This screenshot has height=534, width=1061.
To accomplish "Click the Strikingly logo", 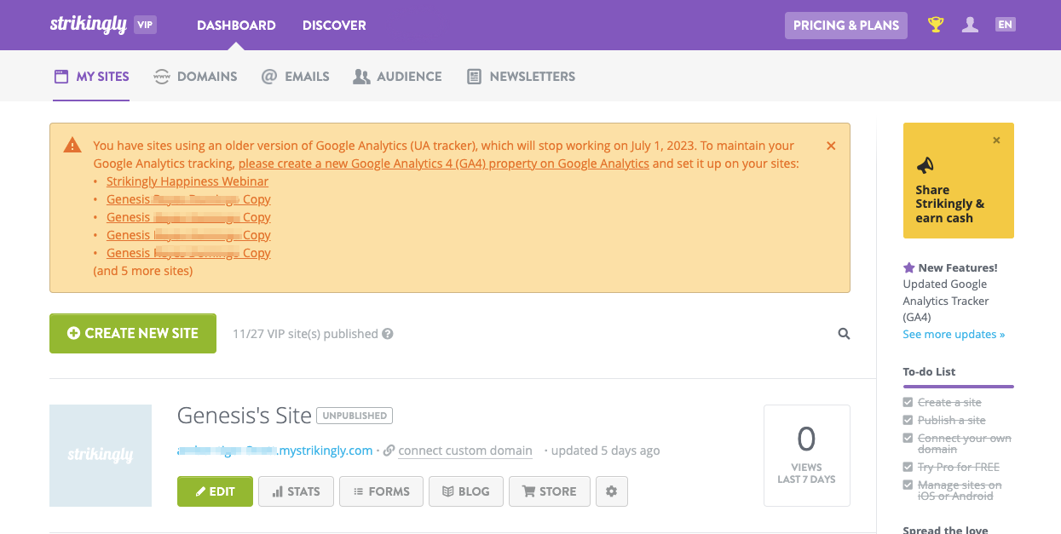I will (88, 24).
